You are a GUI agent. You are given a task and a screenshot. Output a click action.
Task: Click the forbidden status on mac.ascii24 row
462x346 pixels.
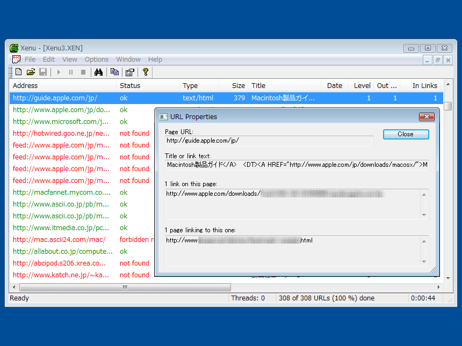[136, 239]
